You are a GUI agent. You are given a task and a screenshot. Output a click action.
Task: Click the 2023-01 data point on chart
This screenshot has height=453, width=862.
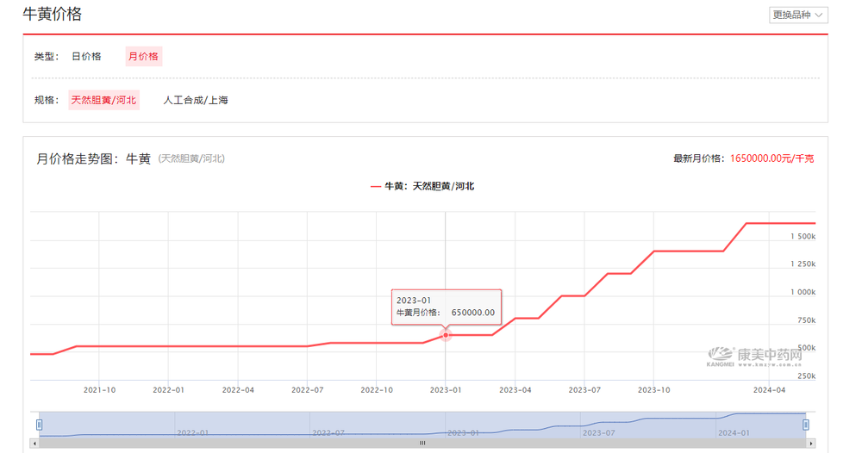[446, 334]
